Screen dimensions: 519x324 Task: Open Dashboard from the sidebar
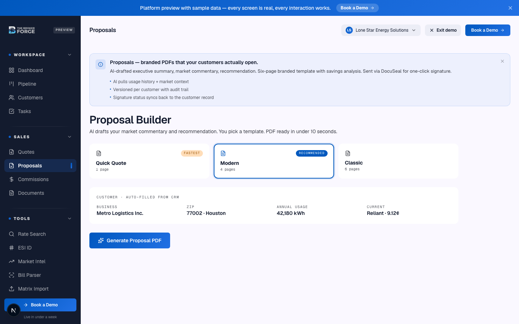pyautogui.click(x=40, y=70)
